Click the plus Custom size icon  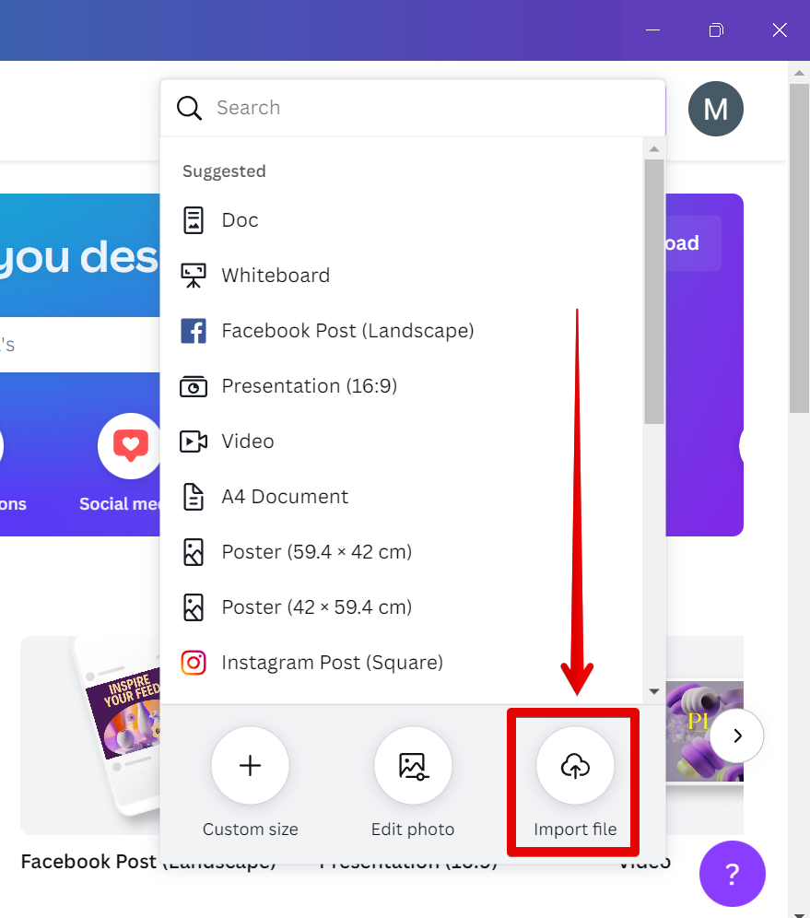(x=250, y=765)
